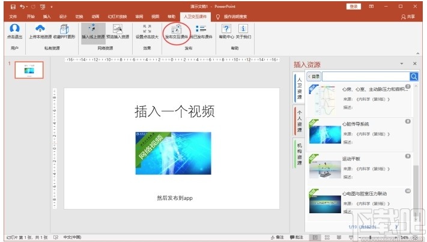Viewport: 427px width, 242px height.
Task: Click 发布交互课件 publish icon
Action: tap(177, 29)
